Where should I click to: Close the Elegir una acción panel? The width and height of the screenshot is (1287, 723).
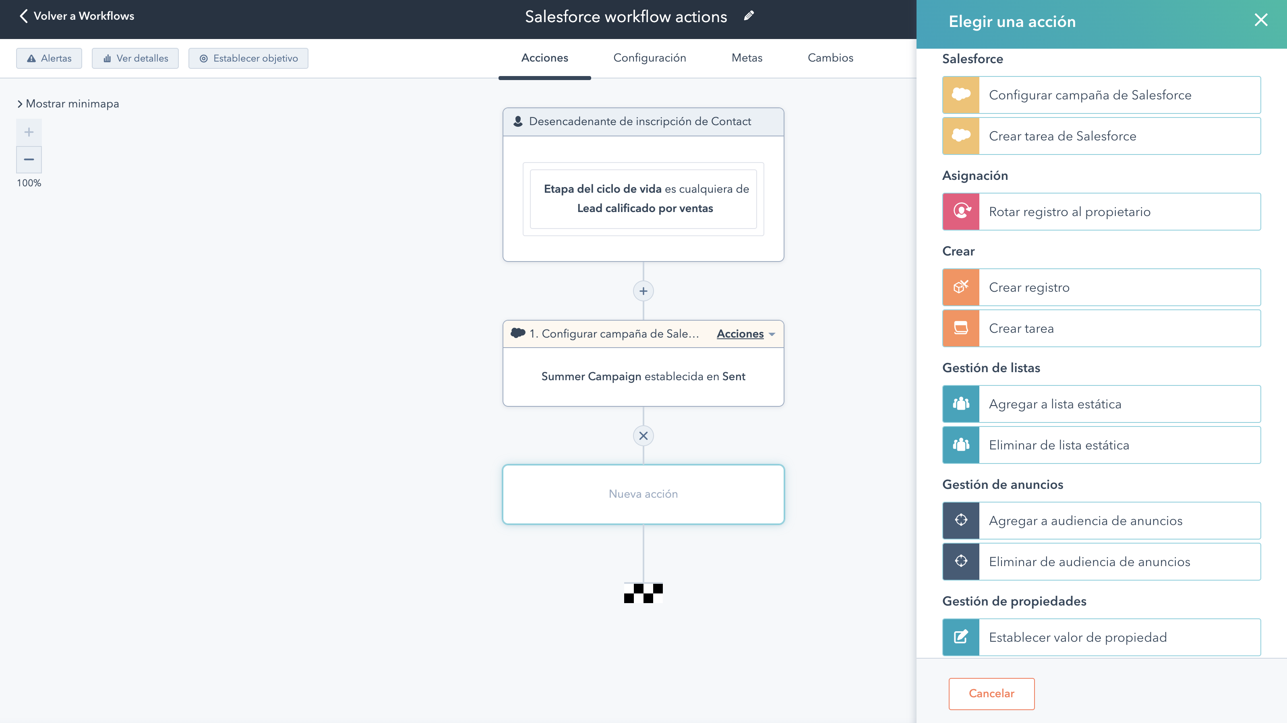pos(1260,20)
